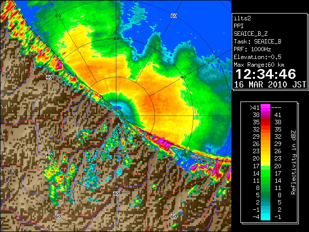309x232 pixels.
Task: Click the northeast "60" range ring label
Action: click(174, 15)
